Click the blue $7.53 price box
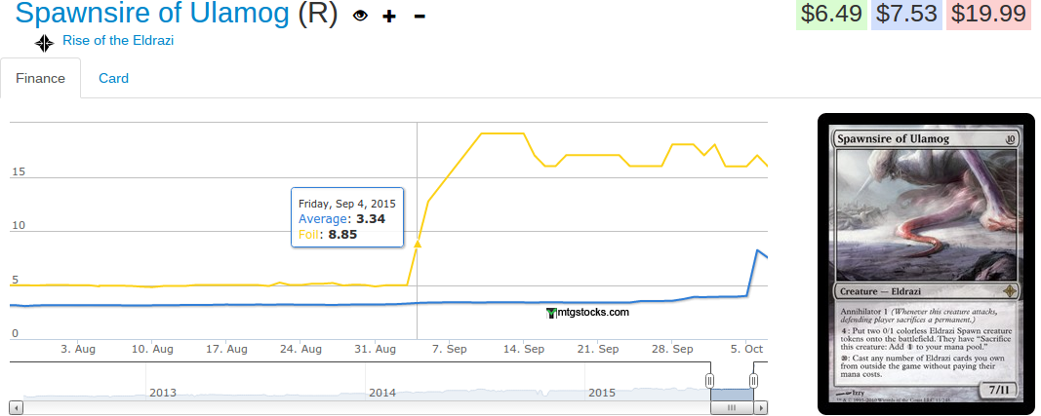Image resolution: width=1041 pixels, height=416 pixels. click(x=907, y=14)
